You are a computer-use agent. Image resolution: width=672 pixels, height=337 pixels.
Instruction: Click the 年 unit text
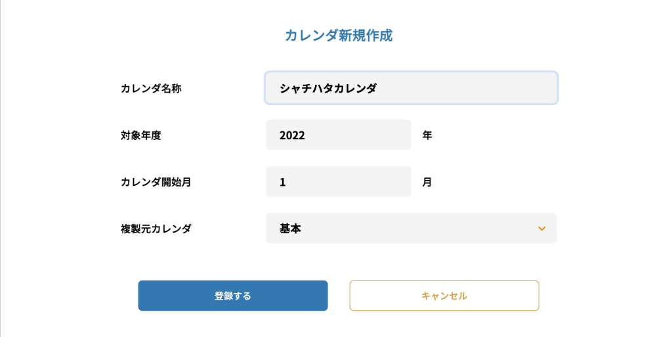(x=427, y=135)
